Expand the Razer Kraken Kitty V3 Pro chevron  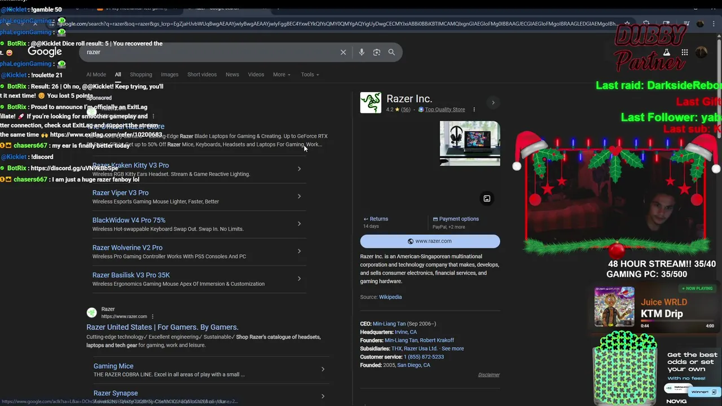[299, 169]
